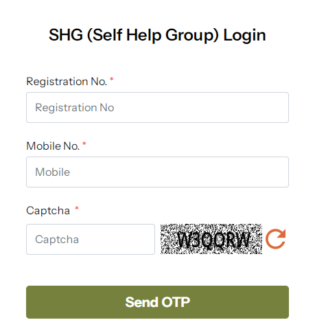Click the red asterisk beside Captcha label
This screenshot has height=320, width=315.
coord(77,208)
